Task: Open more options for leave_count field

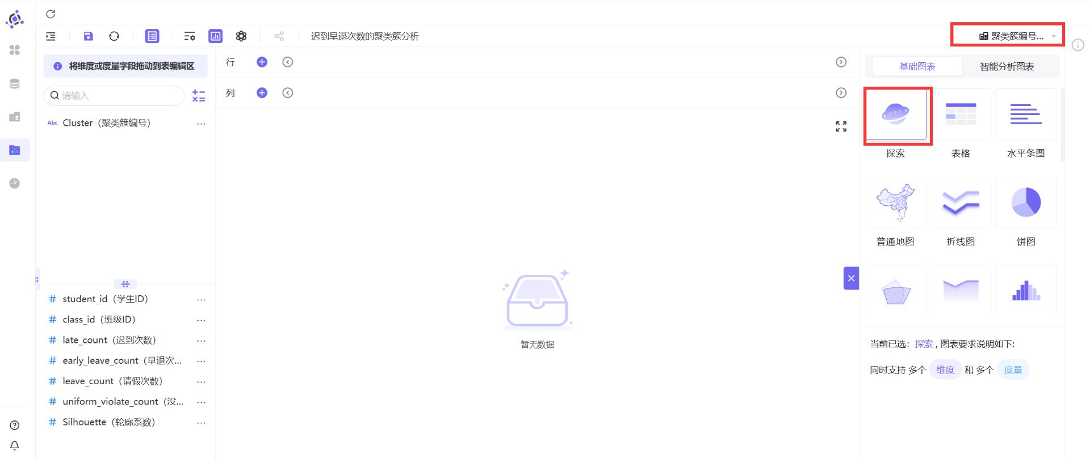Action: coord(201,381)
